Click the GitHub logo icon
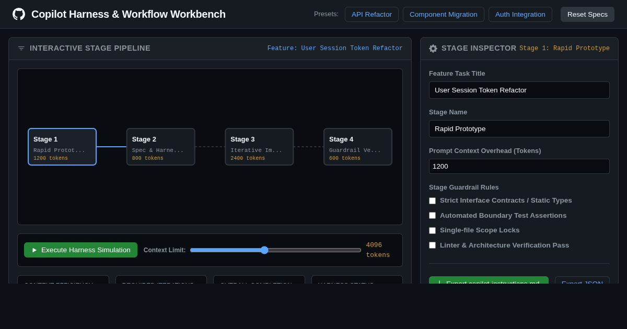This screenshot has height=329, width=627. 19,14
